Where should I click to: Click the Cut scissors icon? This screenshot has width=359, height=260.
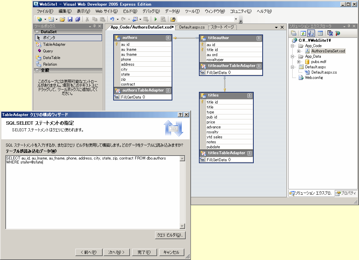click(87, 20)
